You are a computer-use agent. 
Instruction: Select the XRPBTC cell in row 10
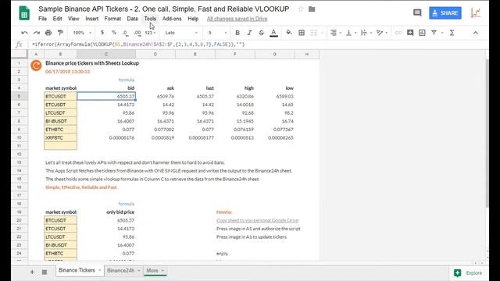(x=60, y=137)
